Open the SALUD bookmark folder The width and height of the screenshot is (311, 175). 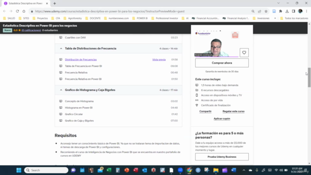(x=9, y=18)
